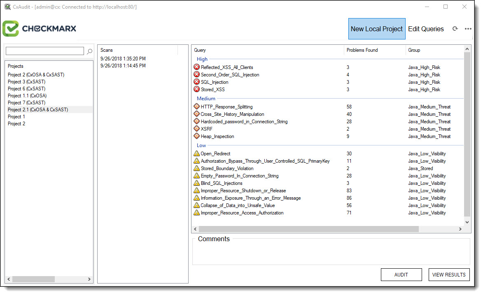Viewport: 483px width, 295px height.
Task: Click the query list scroll up arrow
Action: coord(467,49)
